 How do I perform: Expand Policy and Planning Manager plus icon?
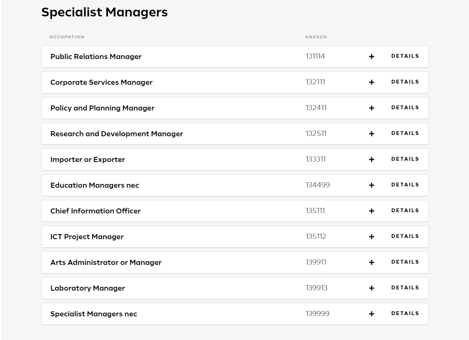point(372,108)
